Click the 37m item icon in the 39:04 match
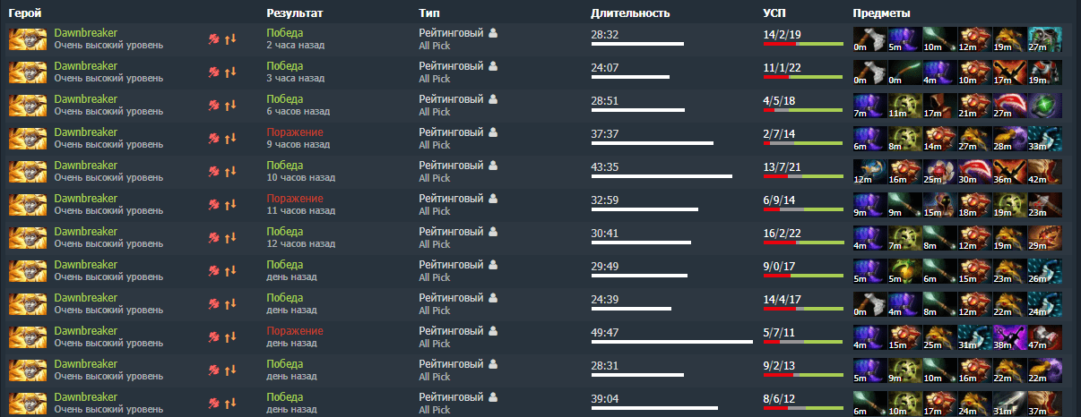The width and height of the screenshot is (1081, 417). pyautogui.click(x=1045, y=404)
